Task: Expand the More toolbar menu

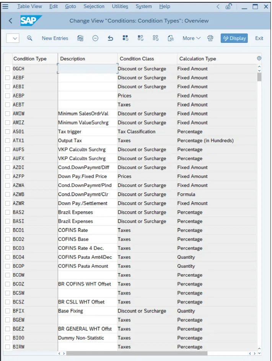Action: [x=192, y=38]
